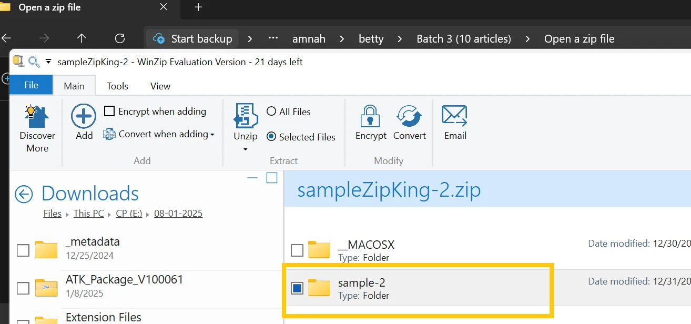
Task: Click the sample-2 folder icon
Action: tap(319, 287)
